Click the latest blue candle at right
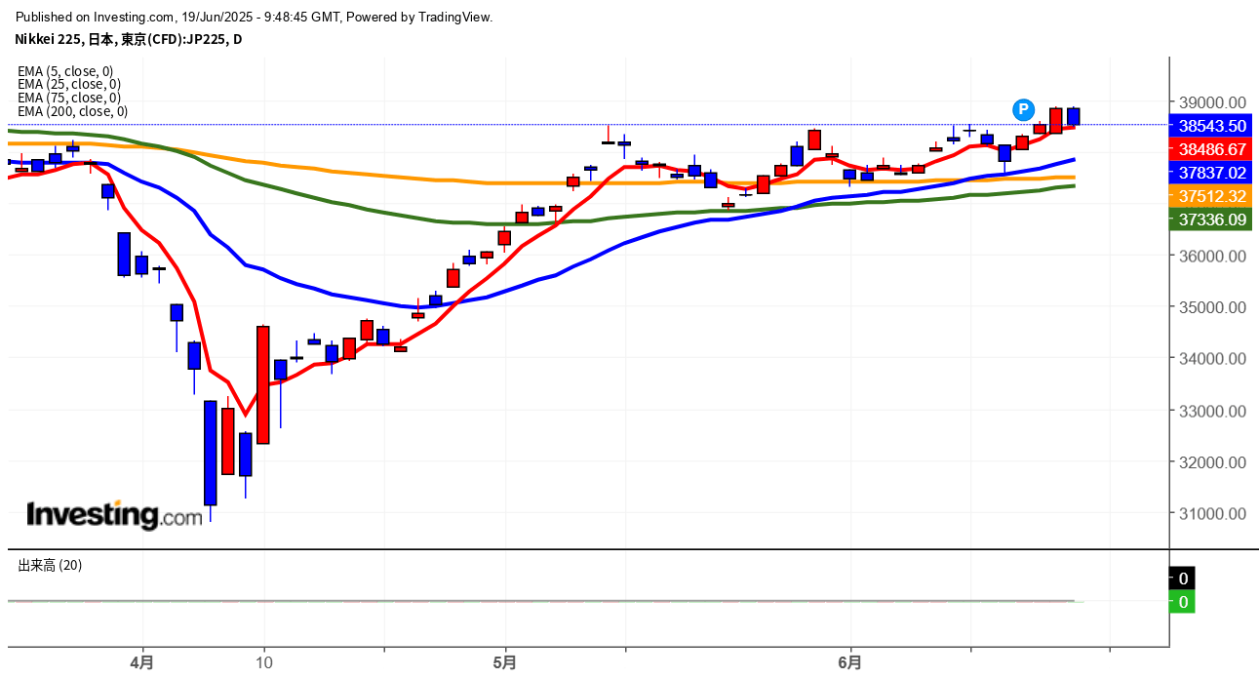Viewport: 1259px width, 679px height. (x=1074, y=116)
